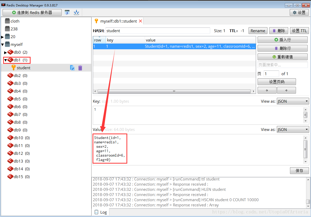Viewport: 311px width, 217px height.
Task: Click 设置页码 set page button
Action: click(x=277, y=82)
